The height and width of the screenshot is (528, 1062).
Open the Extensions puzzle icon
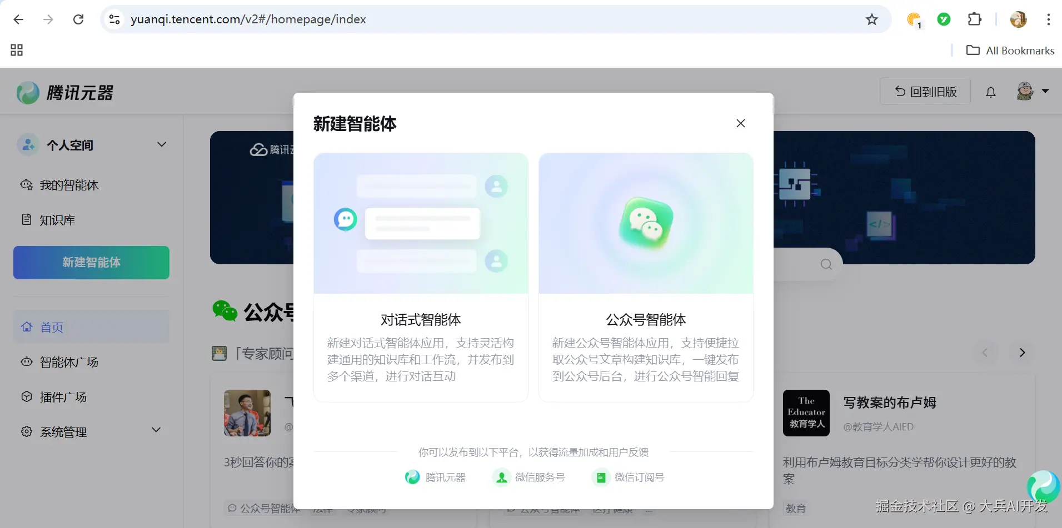(975, 19)
